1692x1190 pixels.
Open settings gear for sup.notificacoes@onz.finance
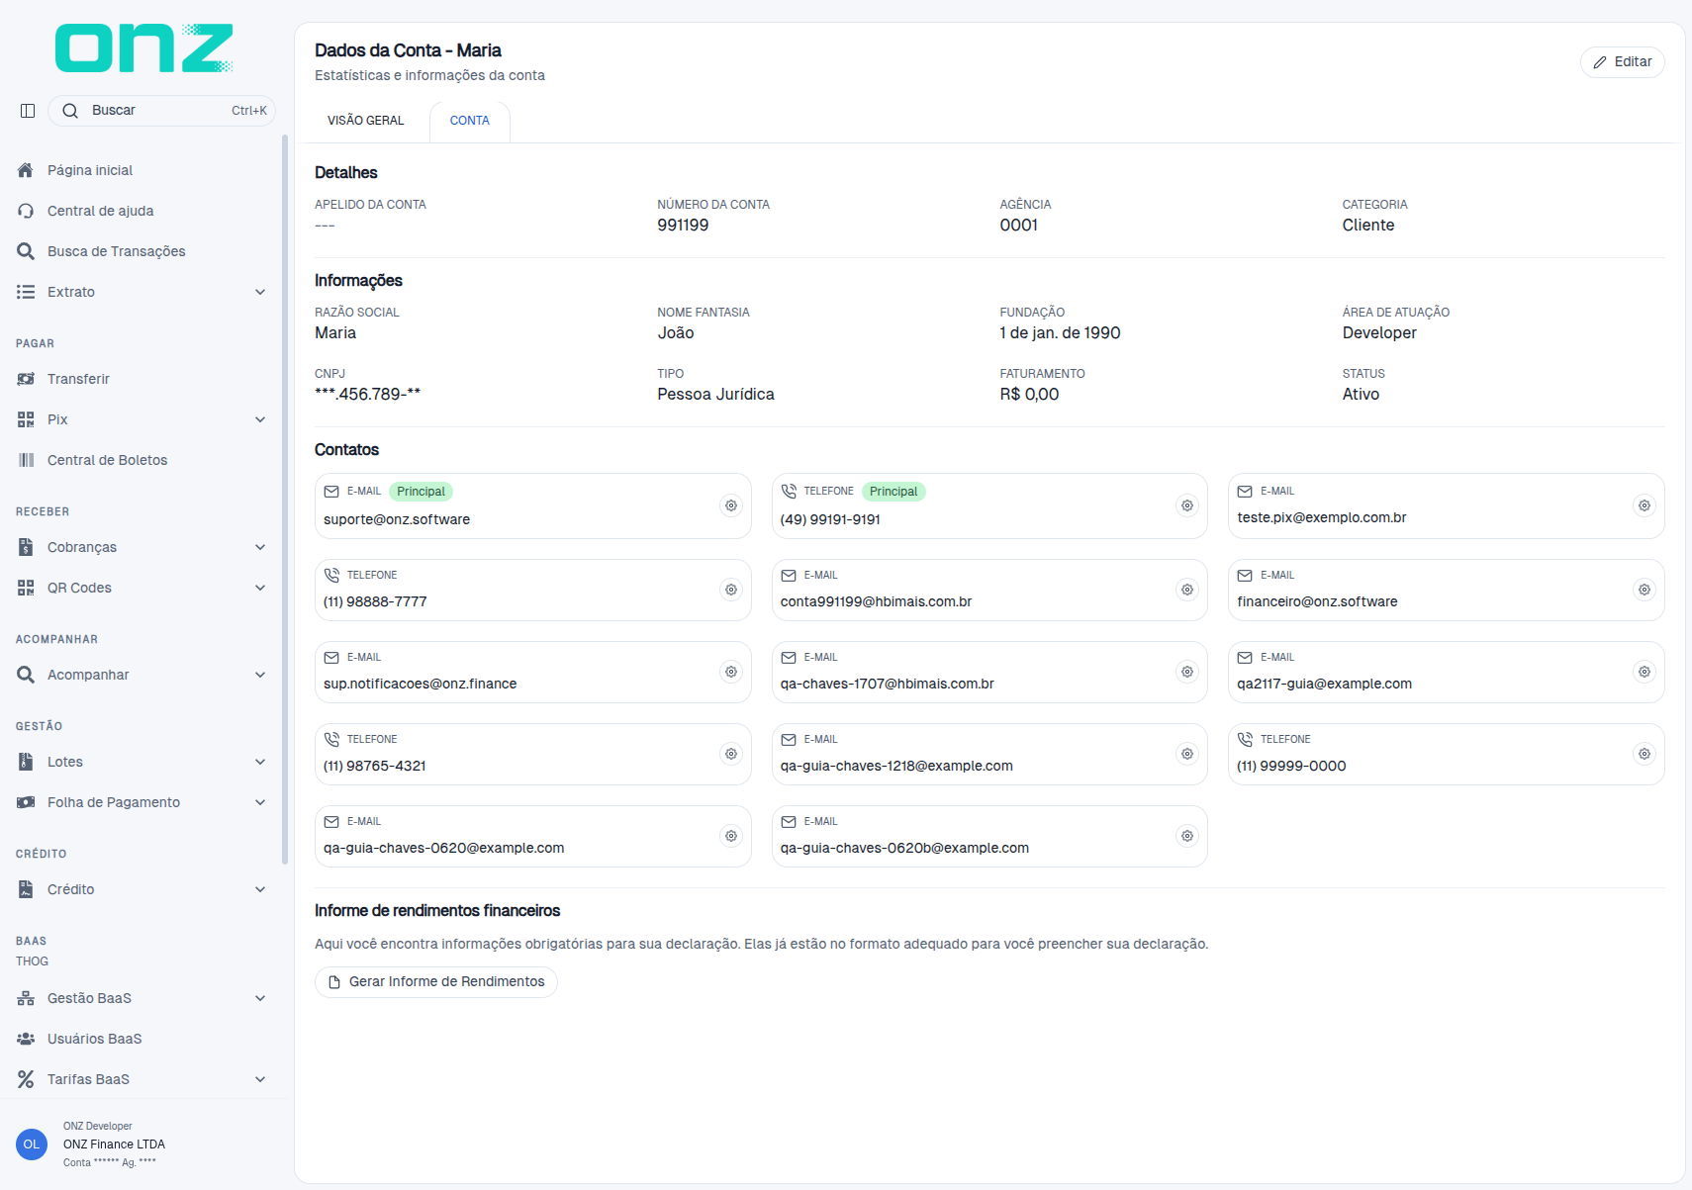coord(731,672)
